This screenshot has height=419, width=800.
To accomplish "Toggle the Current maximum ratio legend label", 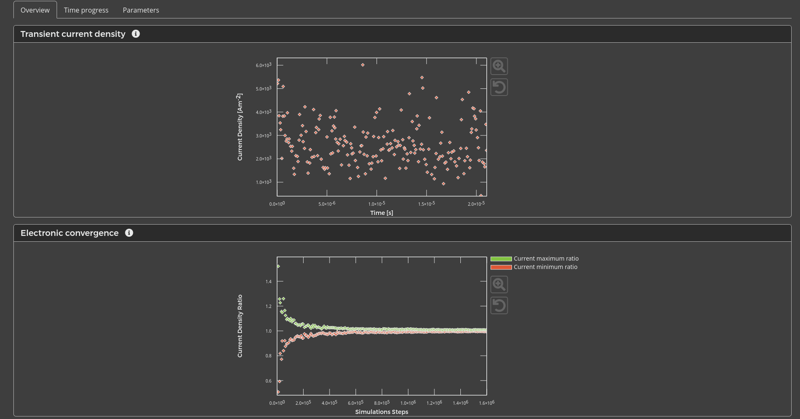I will click(546, 259).
